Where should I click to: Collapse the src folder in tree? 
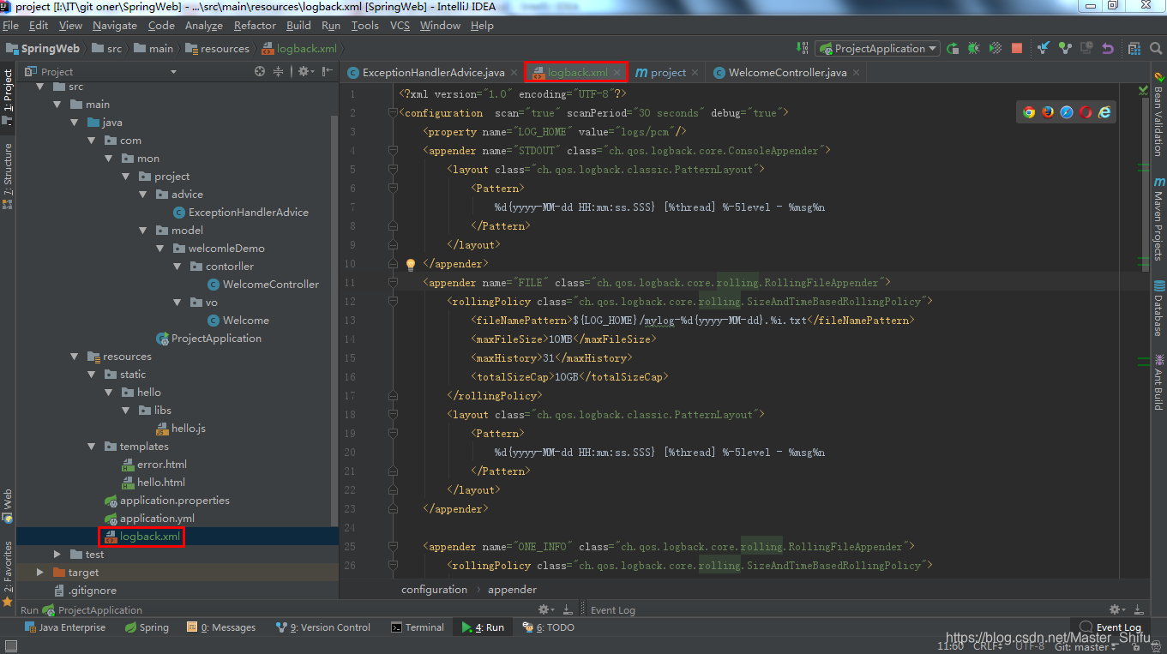[39, 87]
